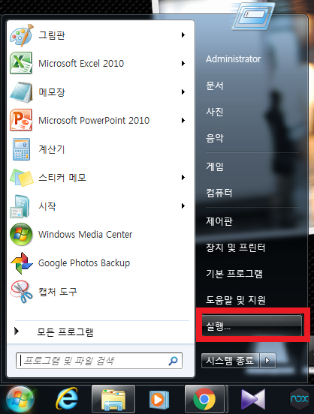Click the Windows Start orb

(20, 399)
